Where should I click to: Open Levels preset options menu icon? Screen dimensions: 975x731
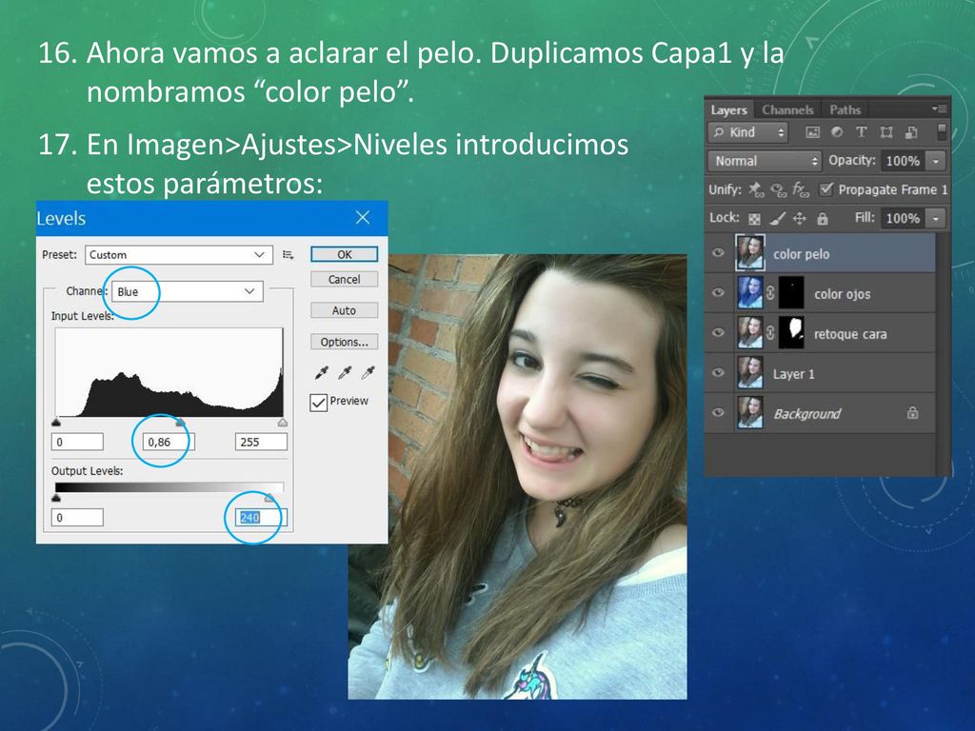(x=288, y=255)
